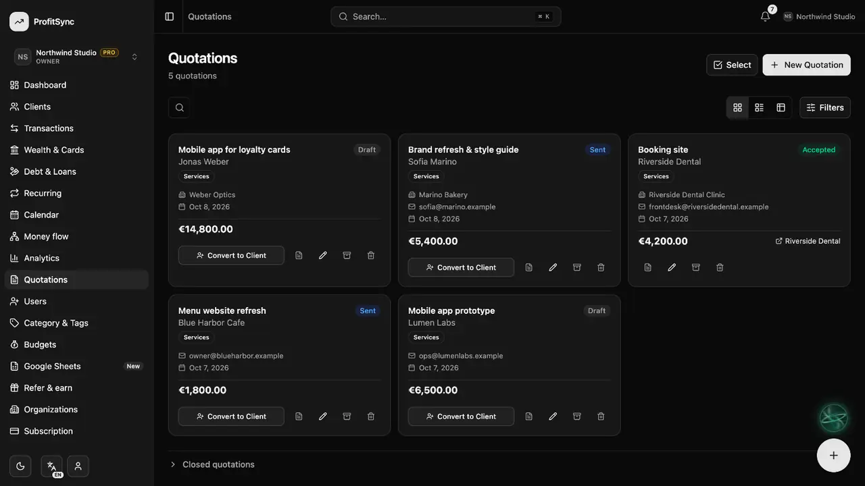Open Analytics in sidebar
Viewport: 865px width, 486px height.
77,258
